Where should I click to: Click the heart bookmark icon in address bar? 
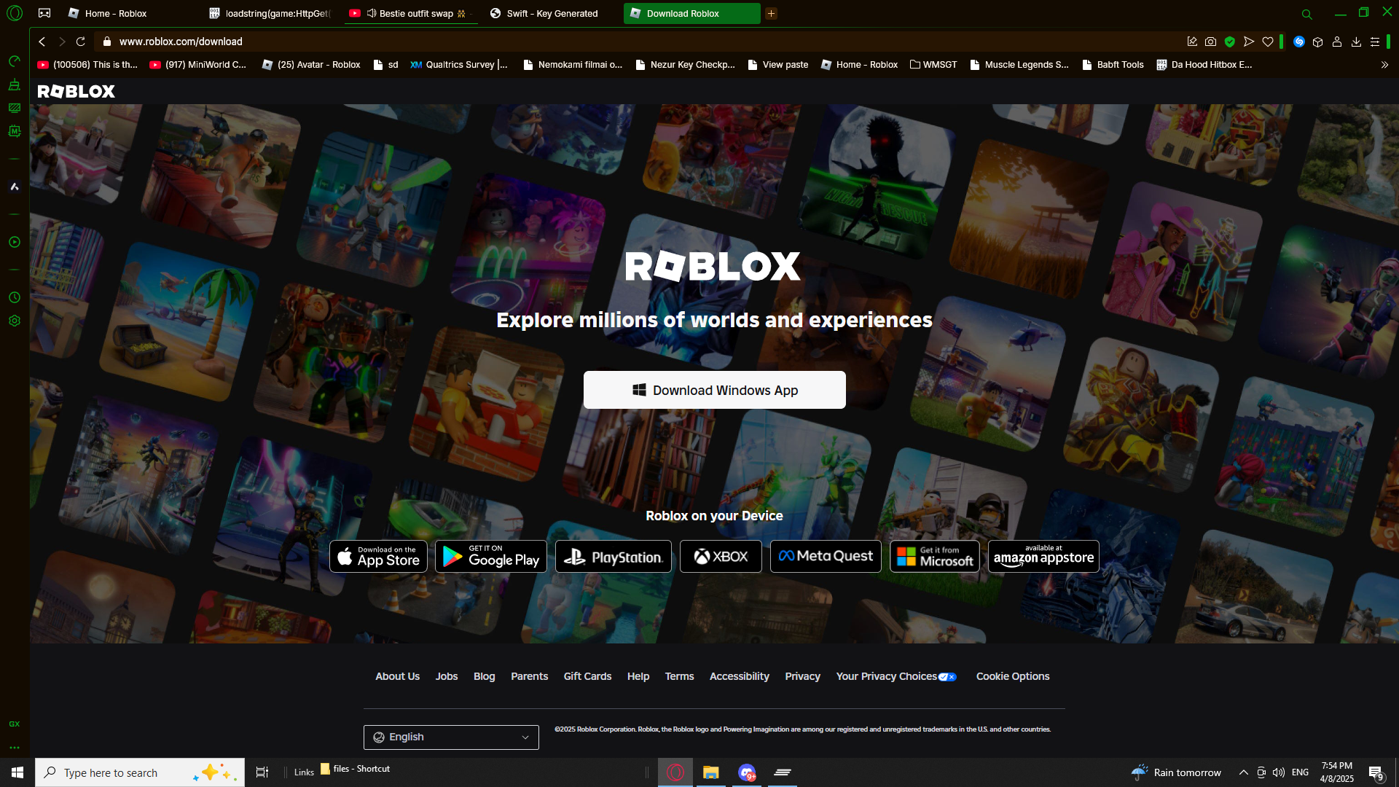point(1268,42)
